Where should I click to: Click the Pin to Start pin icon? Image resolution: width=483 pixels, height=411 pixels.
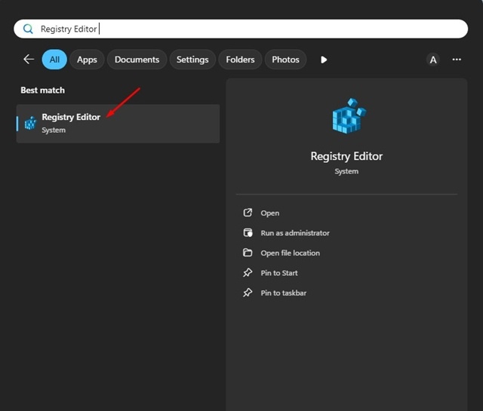point(248,273)
